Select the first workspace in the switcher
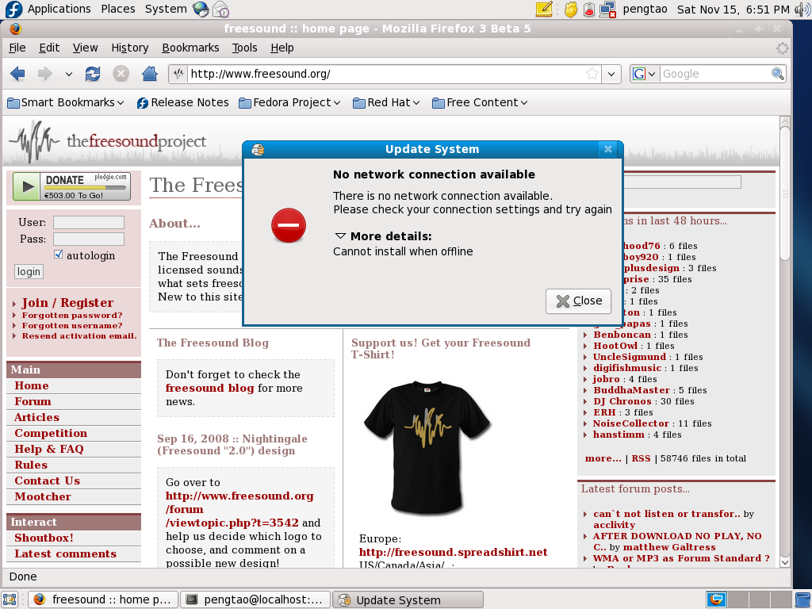The width and height of the screenshot is (812, 609). 717,599
